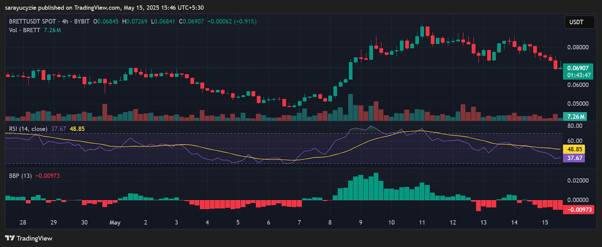This screenshot has width=602, height=247.
Task: Click date 28 on the time axis
Action: point(23,223)
